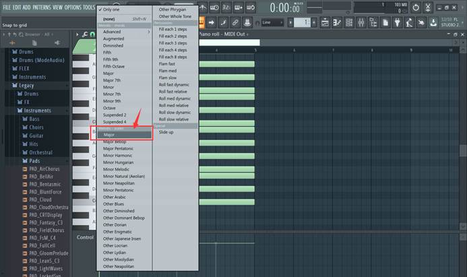Expand the Drums (ModeAudio) folder

click(x=40, y=60)
